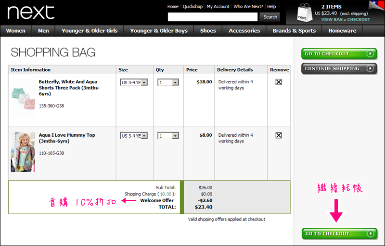Open quantity dropdown for Butterfly Shorts Three Pack
The width and height of the screenshot is (385, 246).
(x=168, y=82)
